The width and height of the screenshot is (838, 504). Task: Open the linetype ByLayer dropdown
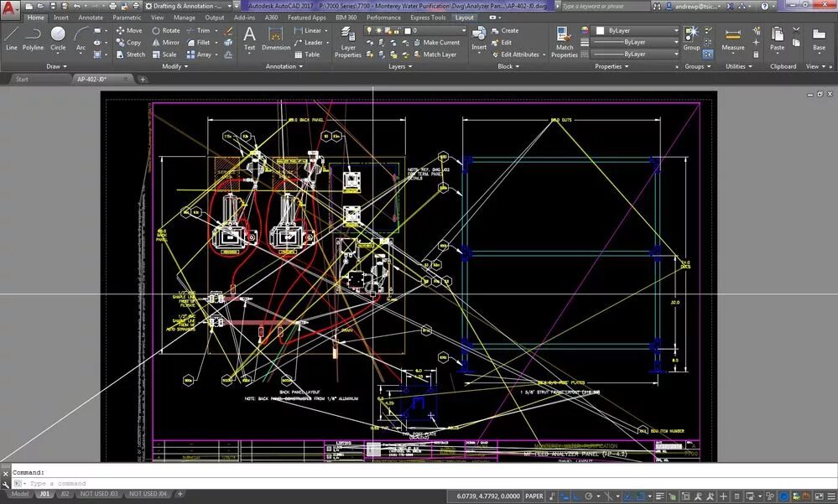click(636, 54)
